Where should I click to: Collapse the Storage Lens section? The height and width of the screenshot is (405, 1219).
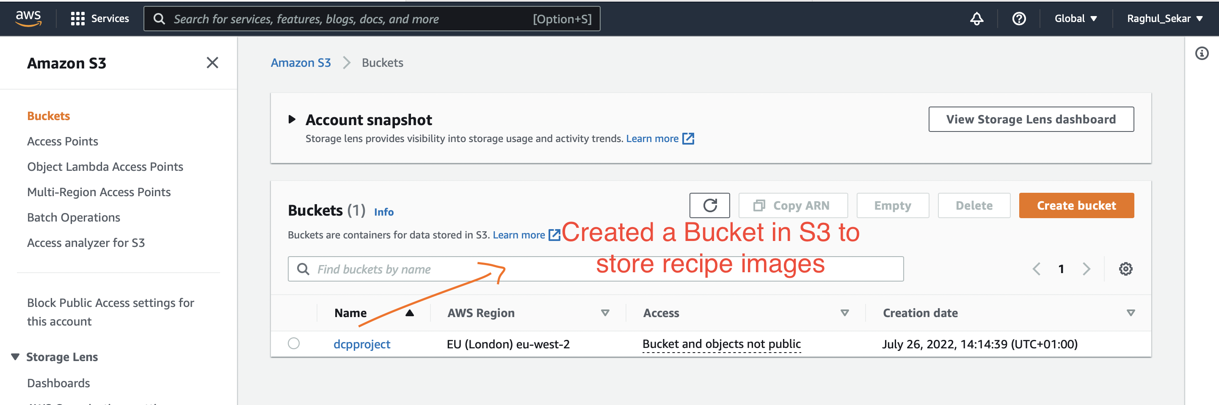tap(15, 357)
